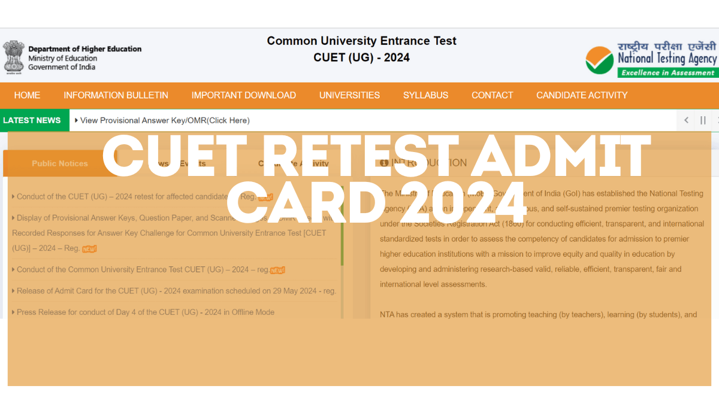Open the CONTACT menu item
Image resolution: width=719 pixels, height=404 pixels.
coord(492,95)
